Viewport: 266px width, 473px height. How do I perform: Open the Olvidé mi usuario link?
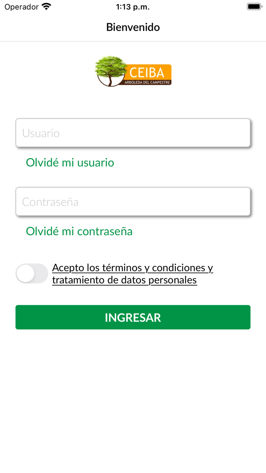pyautogui.click(x=70, y=163)
